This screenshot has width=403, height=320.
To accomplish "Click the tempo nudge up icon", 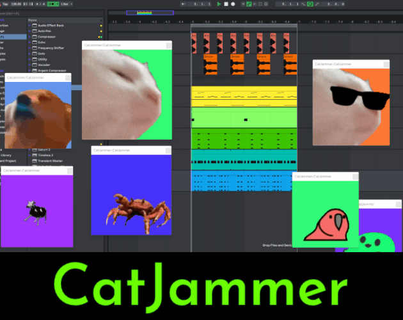I will [31, 4].
